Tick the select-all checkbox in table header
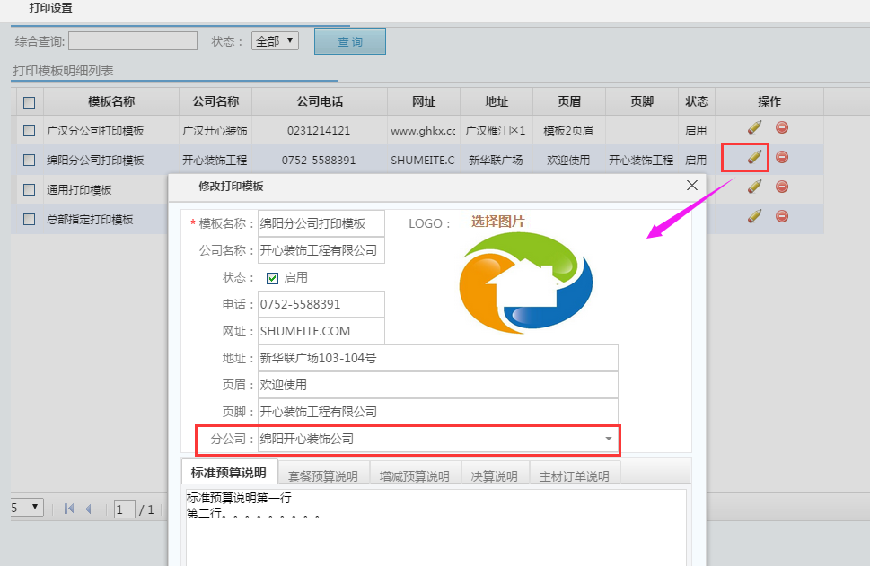 point(30,102)
